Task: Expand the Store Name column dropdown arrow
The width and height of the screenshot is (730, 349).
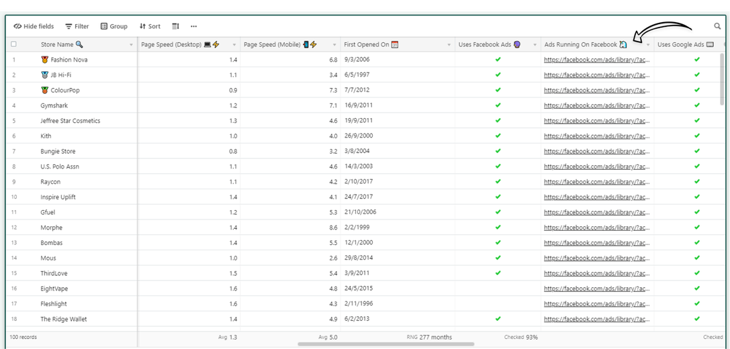Action: pyautogui.click(x=131, y=45)
